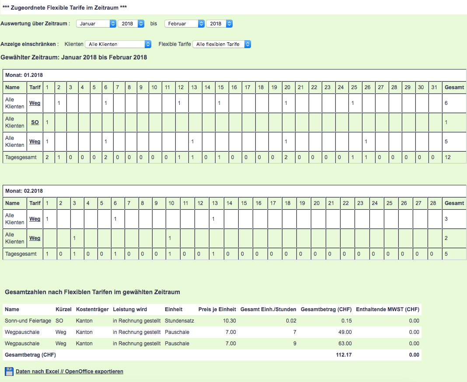The height and width of the screenshot is (382, 467).
Task: Expand the Klienten filter showing Alle Klienten
Action: [x=118, y=44]
